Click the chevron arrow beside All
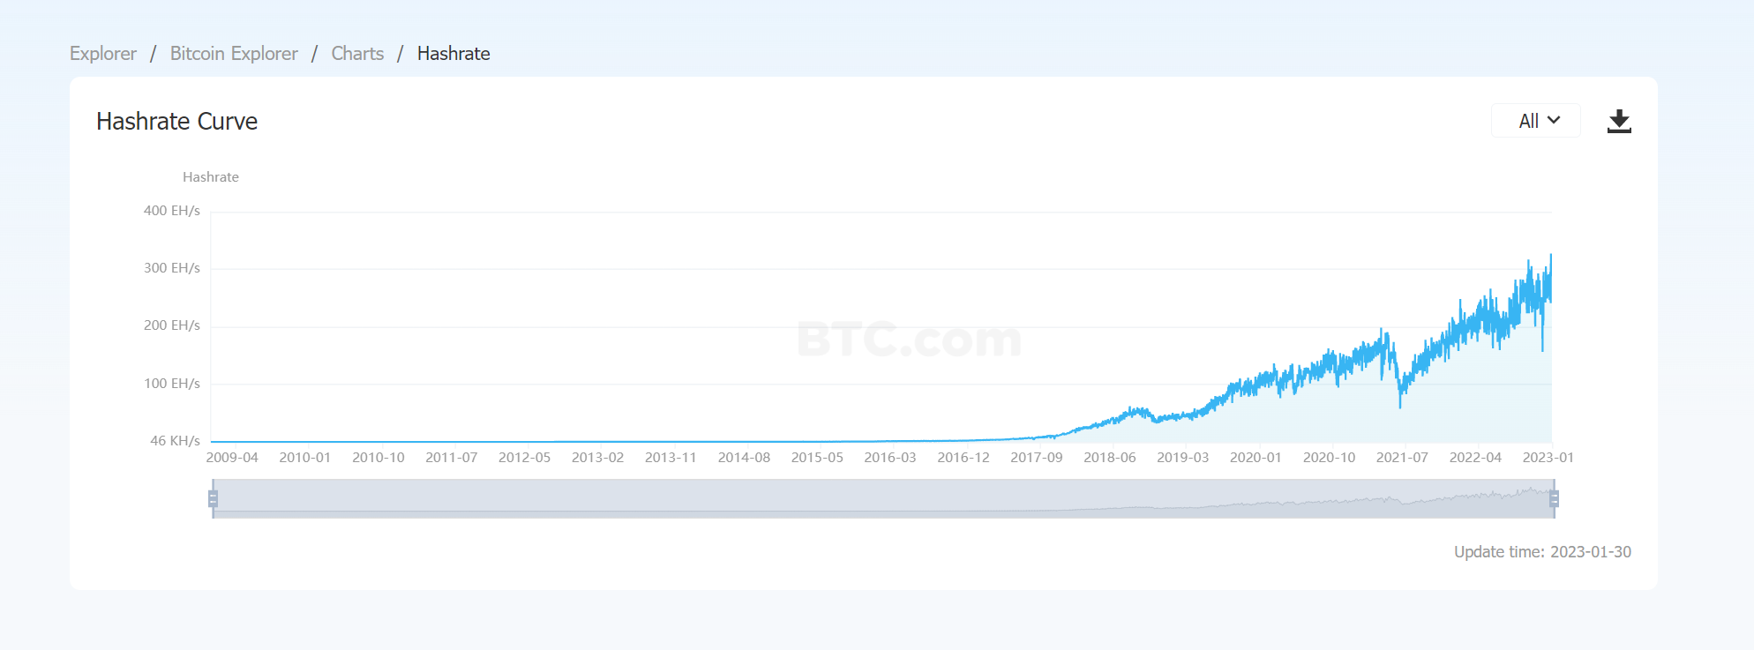The image size is (1754, 650). pos(1555,120)
